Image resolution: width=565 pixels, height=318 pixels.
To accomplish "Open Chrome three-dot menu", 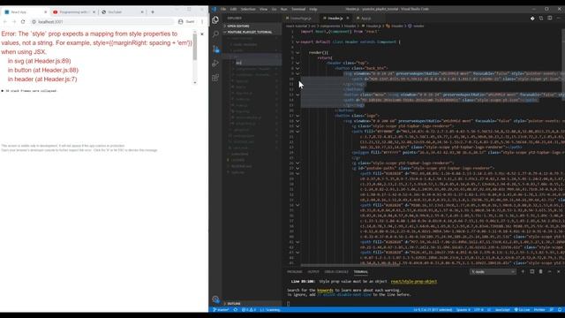I will point(202,21).
